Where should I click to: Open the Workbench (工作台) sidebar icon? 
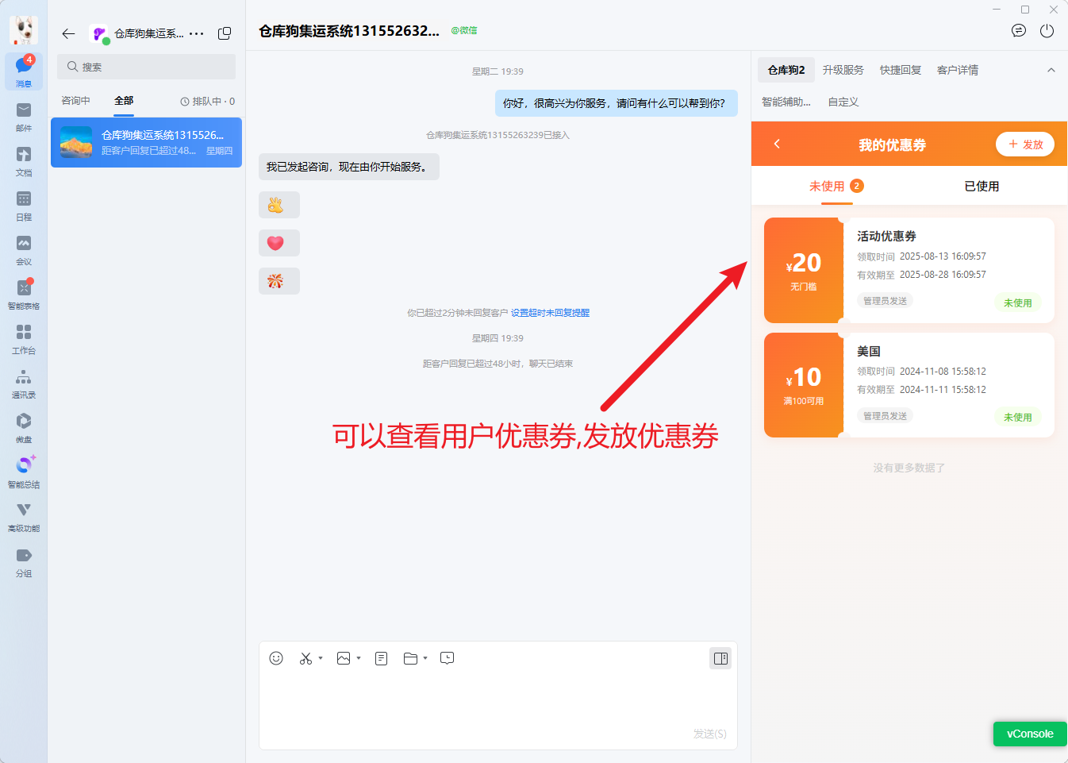coord(24,338)
